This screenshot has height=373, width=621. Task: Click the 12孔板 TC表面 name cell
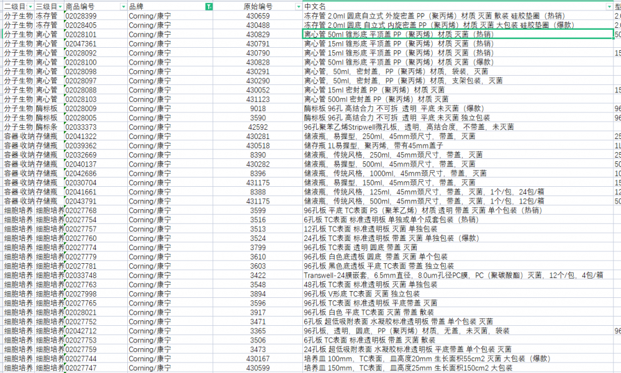[x=458, y=229]
